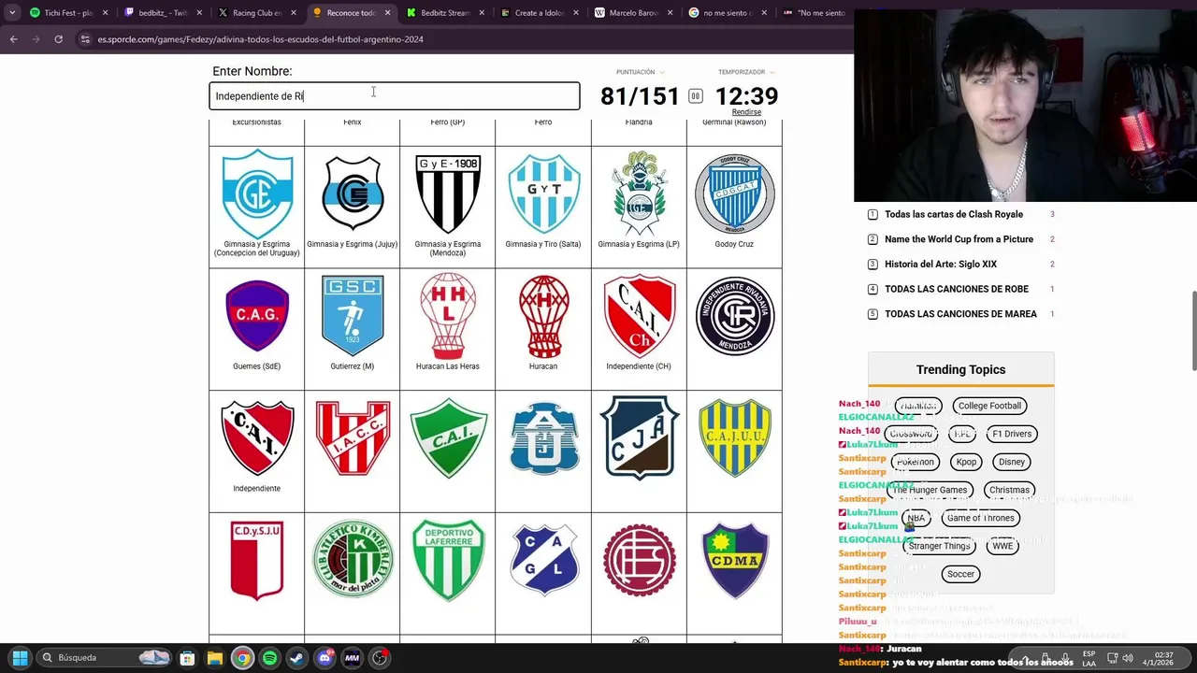The image size is (1197, 673).
Task: Click the Deportivo Laferrere crest
Action: (x=448, y=559)
